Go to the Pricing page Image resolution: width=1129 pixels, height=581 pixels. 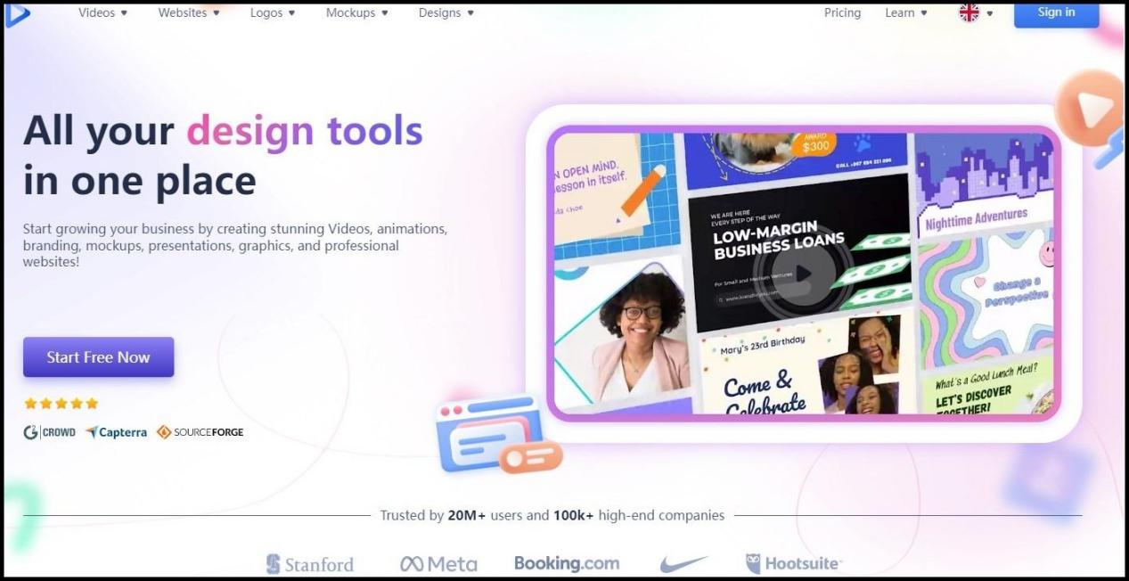coord(842,12)
